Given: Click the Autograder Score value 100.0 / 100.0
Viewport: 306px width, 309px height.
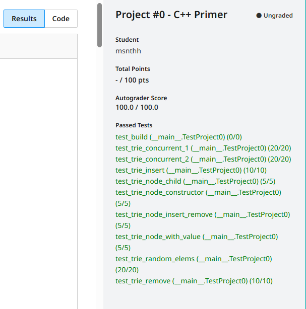Looking at the screenshot, I should point(137,107).
